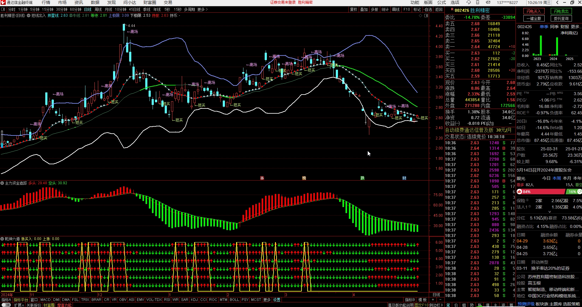582x307 pixels.
Task: Click the 通达信 app logo icon
Action: [3, 2]
